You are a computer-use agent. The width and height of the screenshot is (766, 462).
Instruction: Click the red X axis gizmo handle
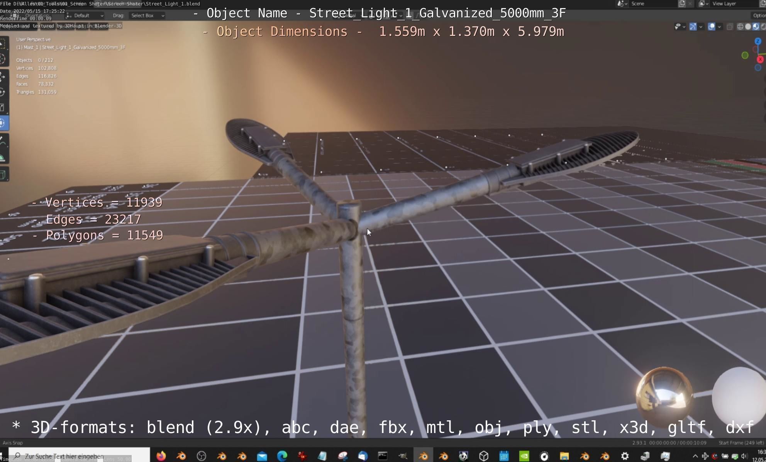coord(760,59)
